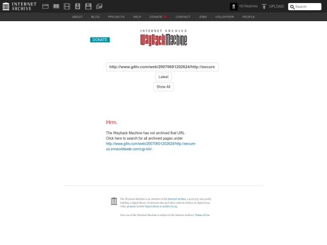Open PEOPLE in the navigation bar

pos(249,17)
